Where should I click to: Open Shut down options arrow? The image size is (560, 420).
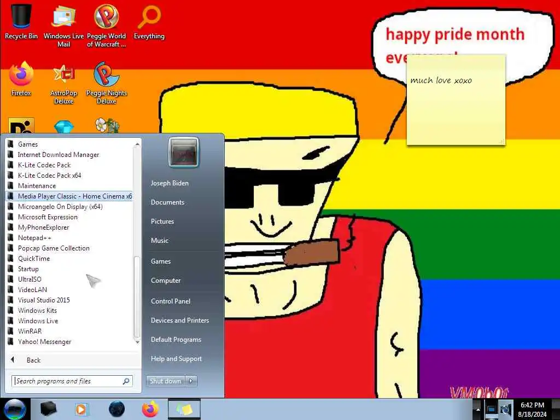point(191,381)
